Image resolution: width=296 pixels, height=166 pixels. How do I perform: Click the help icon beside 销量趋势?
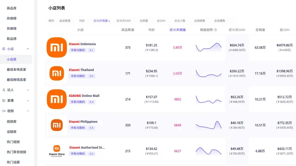click(x=215, y=30)
